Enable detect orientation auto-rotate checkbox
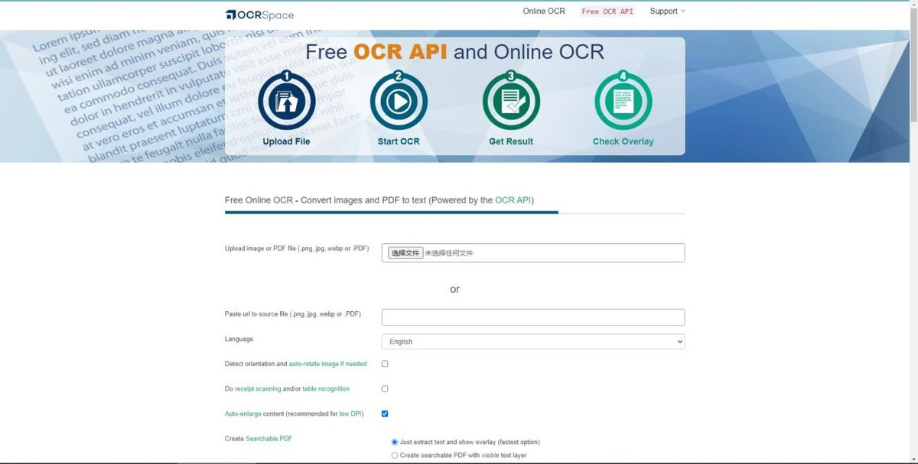The width and height of the screenshot is (918, 464). [385, 364]
